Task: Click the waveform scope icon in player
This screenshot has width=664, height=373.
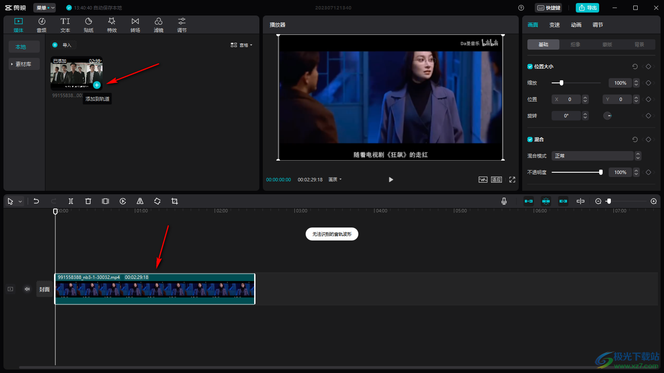Action: tap(483, 180)
